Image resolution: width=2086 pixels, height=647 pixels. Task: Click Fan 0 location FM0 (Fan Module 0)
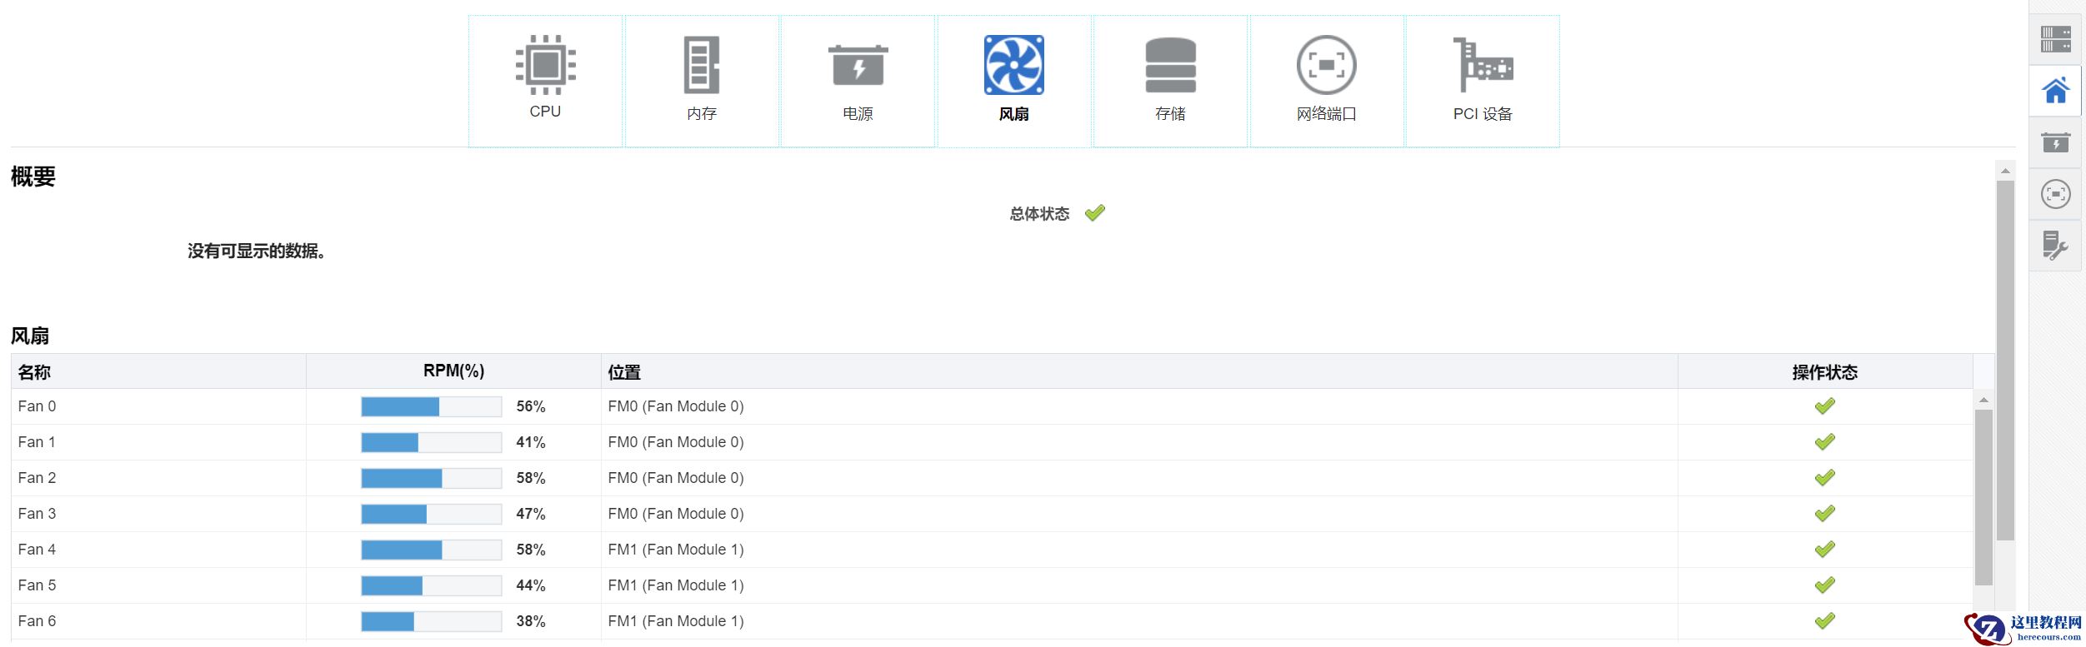(676, 406)
